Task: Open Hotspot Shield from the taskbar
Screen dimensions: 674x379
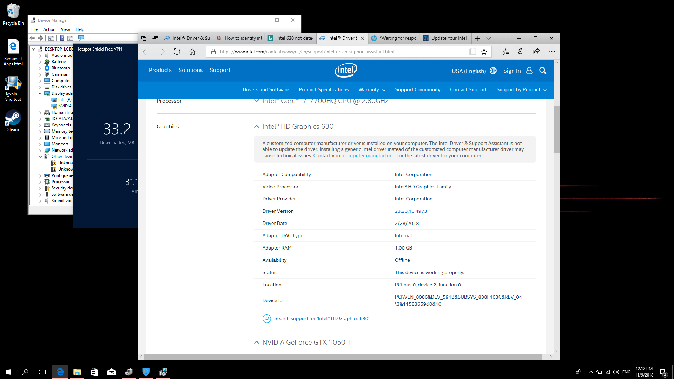Action: 146,372
